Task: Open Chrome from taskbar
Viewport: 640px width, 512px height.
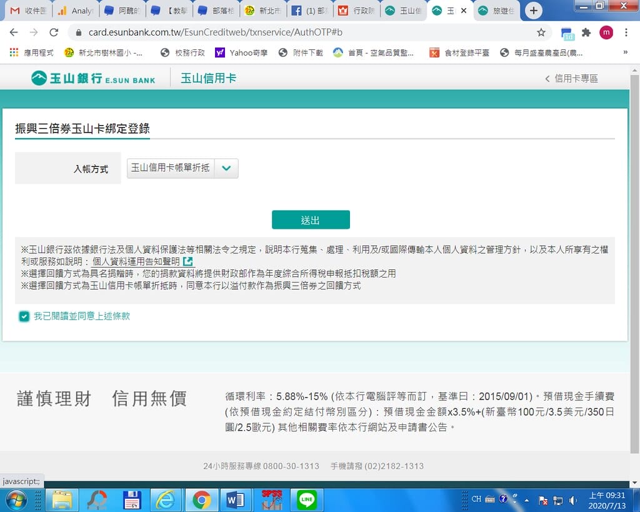Action: [x=201, y=500]
